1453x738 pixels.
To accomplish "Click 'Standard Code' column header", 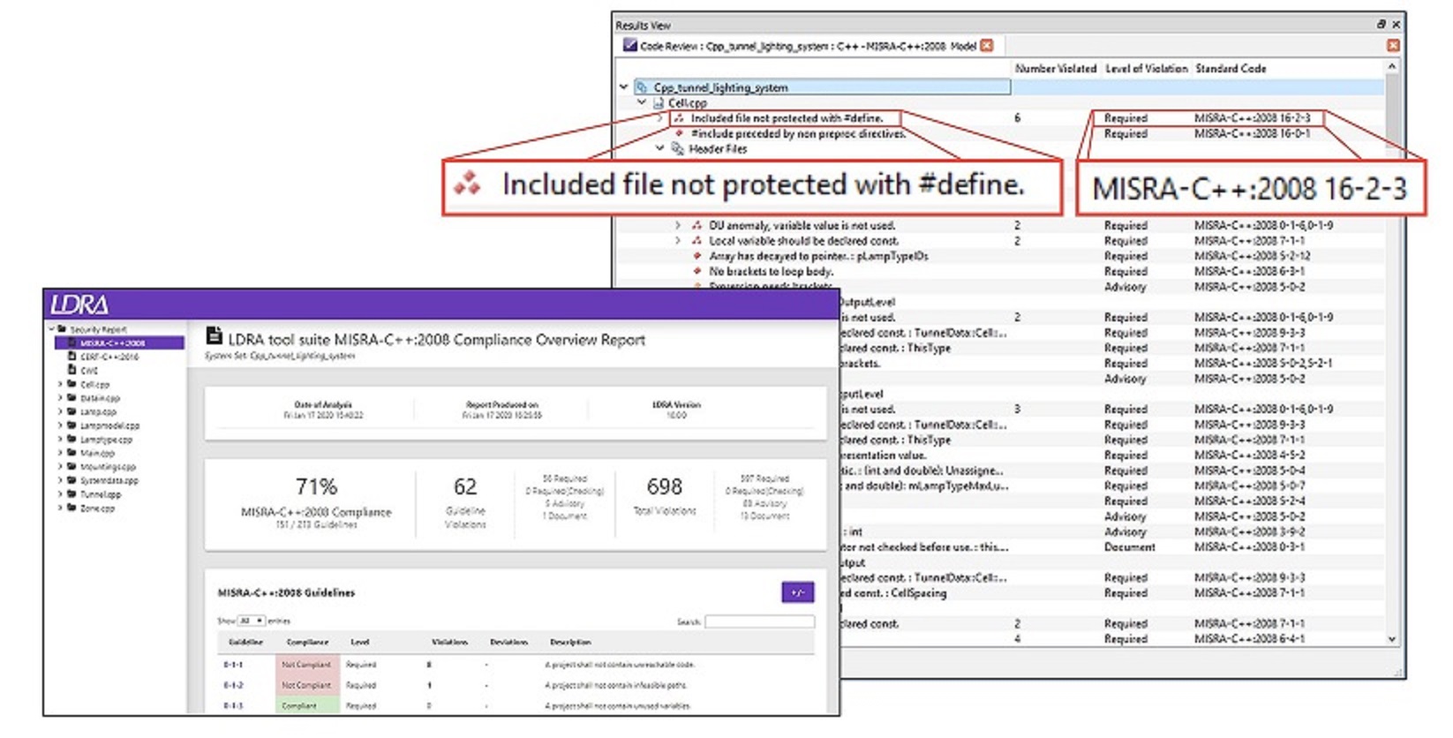I will [1231, 68].
